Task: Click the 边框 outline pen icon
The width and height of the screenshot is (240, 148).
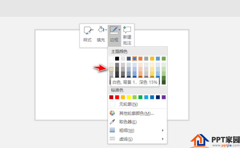Action: click(x=114, y=30)
